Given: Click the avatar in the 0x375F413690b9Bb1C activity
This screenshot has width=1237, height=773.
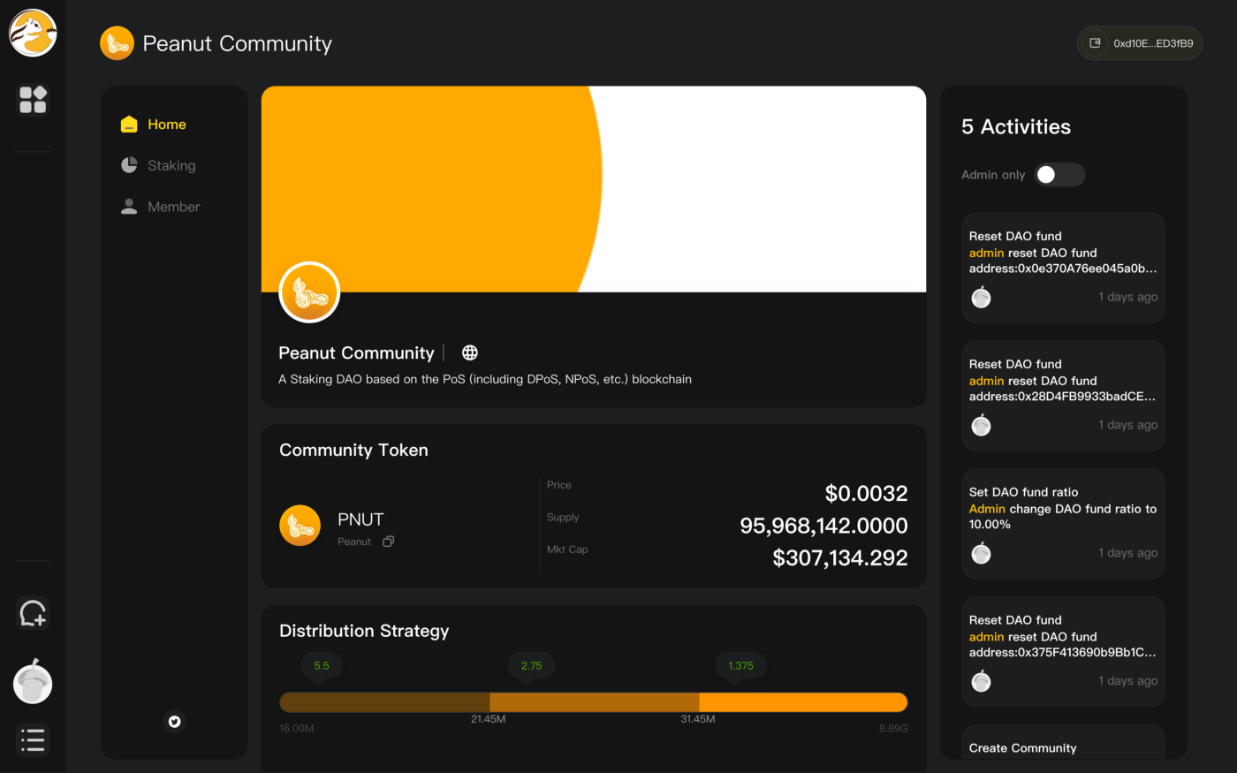Looking at the screenshot, I should tap(981, 682).
